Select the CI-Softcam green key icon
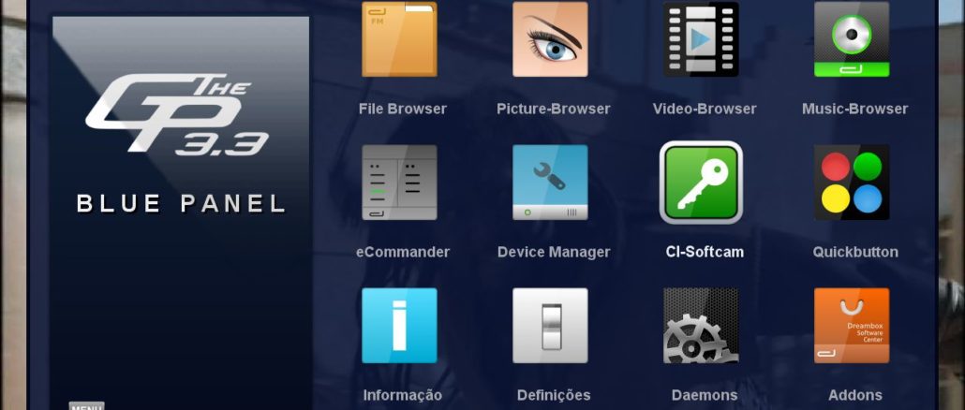The height and width of the screenshot is (410, 965). (x=701, y=183)
